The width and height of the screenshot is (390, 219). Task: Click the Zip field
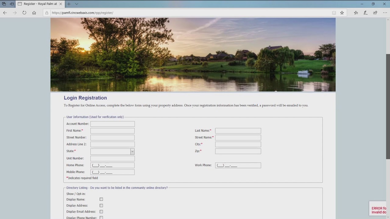click(x=238, y=151)
